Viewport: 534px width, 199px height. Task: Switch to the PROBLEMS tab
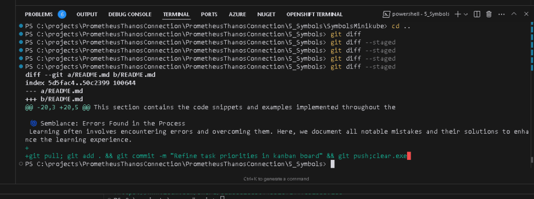pos(39,14)
